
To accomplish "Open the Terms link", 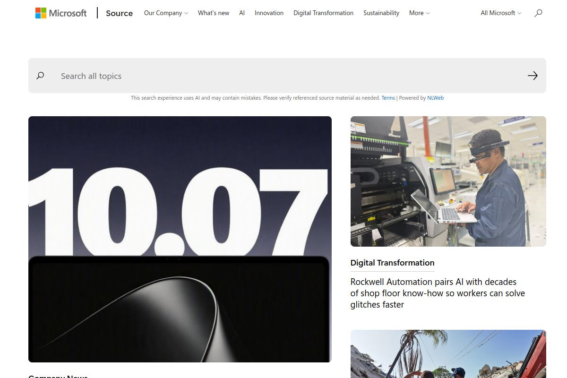I will point(388,98).
